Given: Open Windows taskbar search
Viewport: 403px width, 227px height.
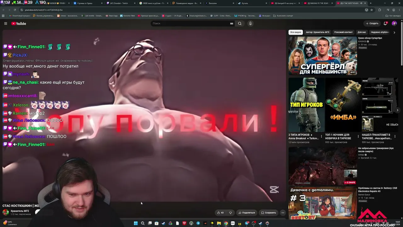Looking at the screenshot, I should click(x=143, y=223).
